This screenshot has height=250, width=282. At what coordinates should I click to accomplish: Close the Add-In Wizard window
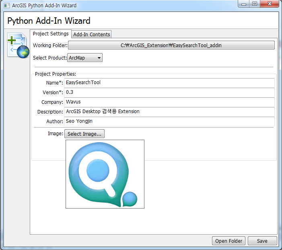(270, 4)
